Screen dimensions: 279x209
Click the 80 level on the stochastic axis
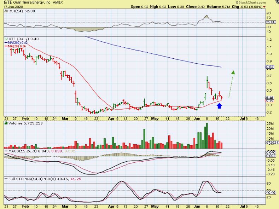(268, 184)
